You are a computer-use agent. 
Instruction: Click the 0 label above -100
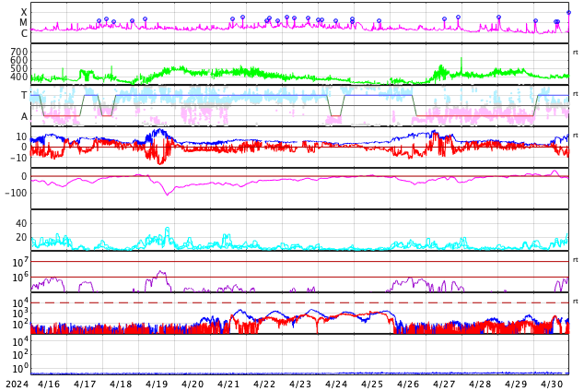point(24,176)
